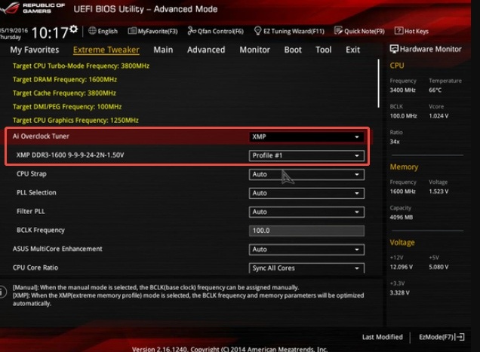Click the +12V reading 12.096 V
The image size is (480, 352).
tap(402, 267)
